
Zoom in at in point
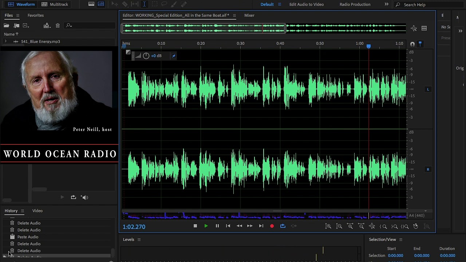click(x=383, y=226)
